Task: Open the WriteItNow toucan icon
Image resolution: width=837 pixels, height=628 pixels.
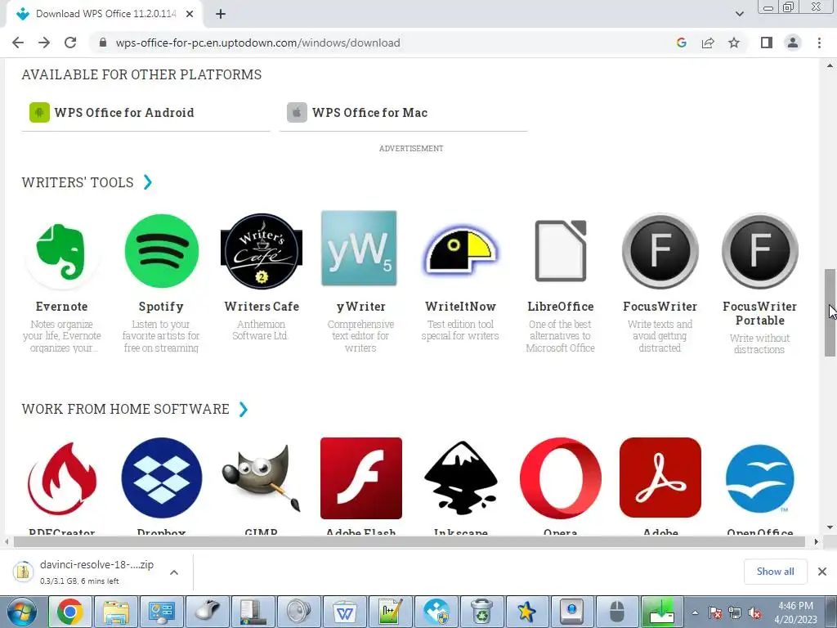Action: pos(460,251)
